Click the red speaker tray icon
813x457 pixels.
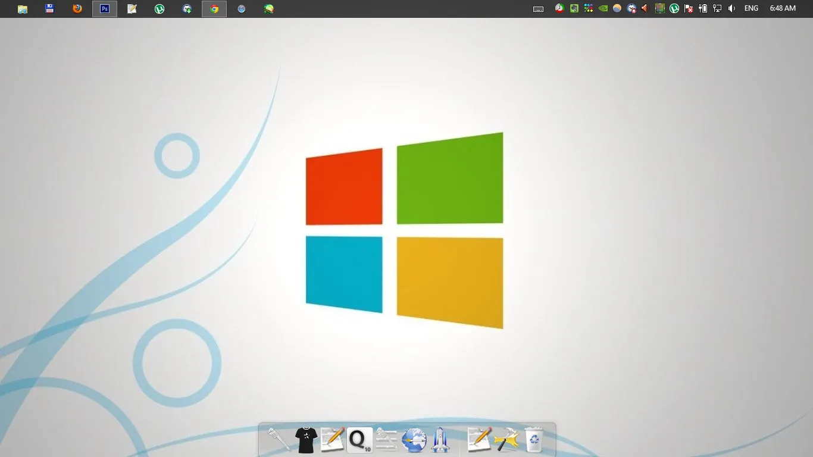645,8
